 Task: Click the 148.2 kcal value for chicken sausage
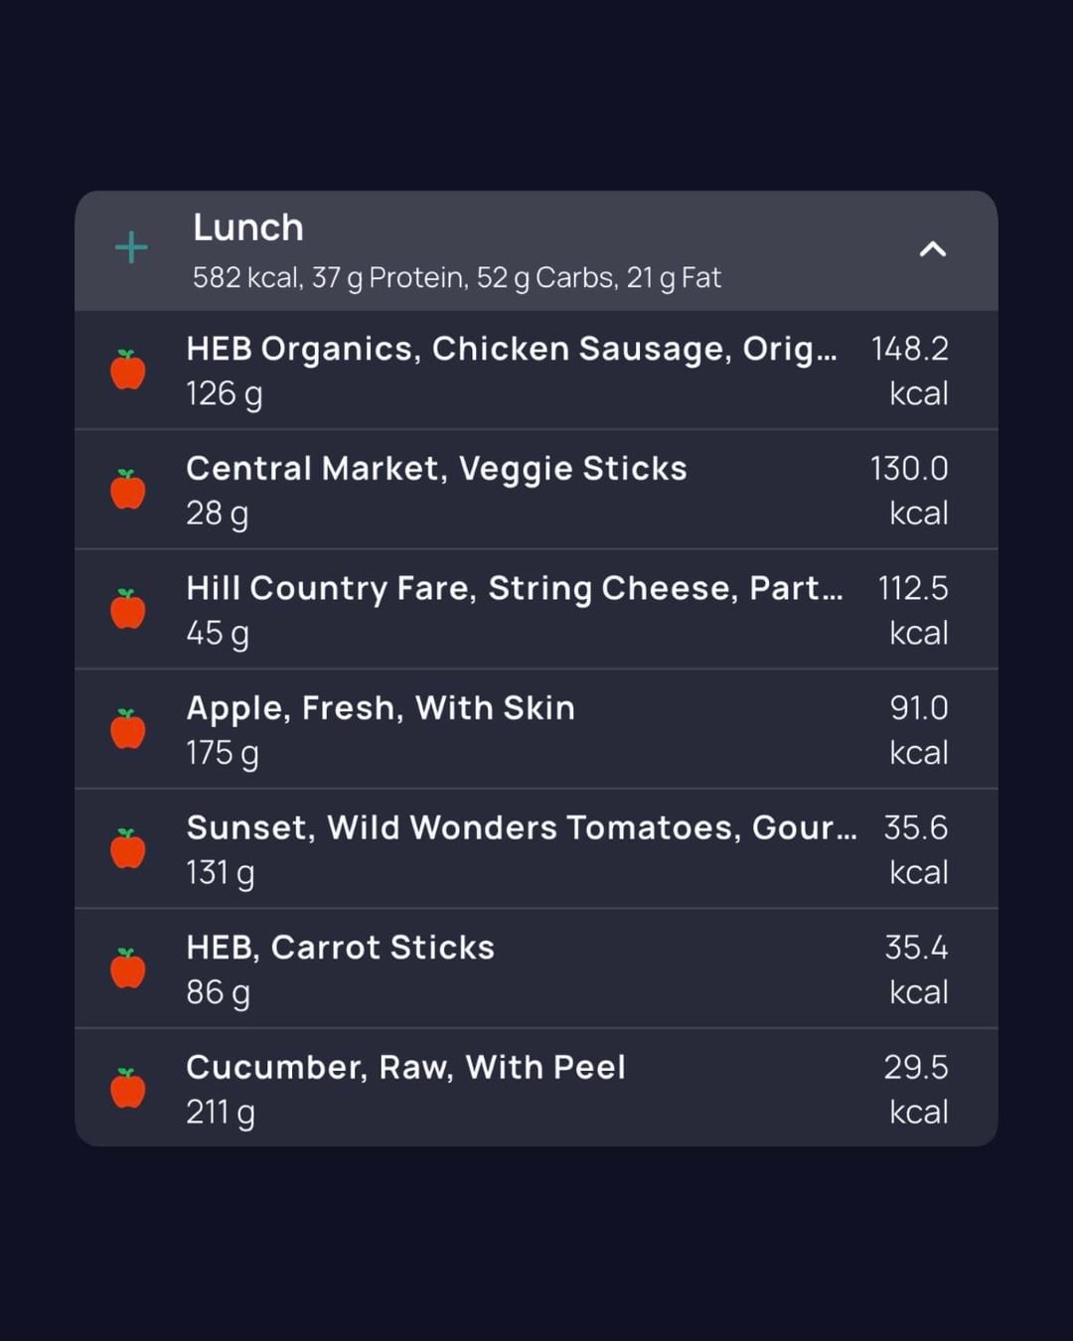pyautogui.click(x=909, y=370)
